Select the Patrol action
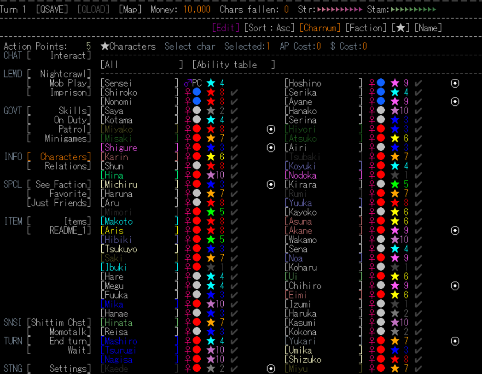The image size is (482, 374). tap(59, 129)
